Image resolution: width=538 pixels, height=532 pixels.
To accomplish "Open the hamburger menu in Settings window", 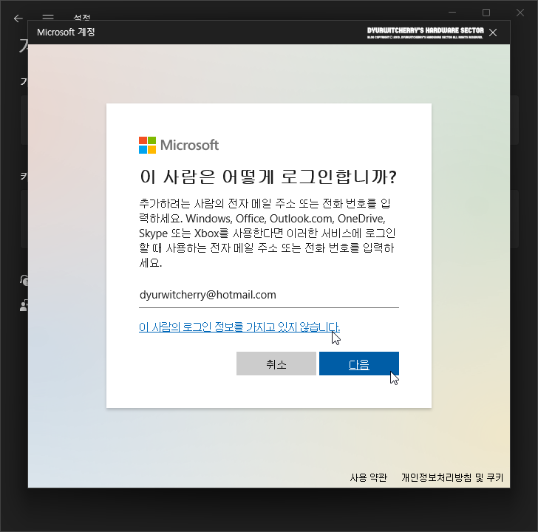I will [x=48, y=16].
